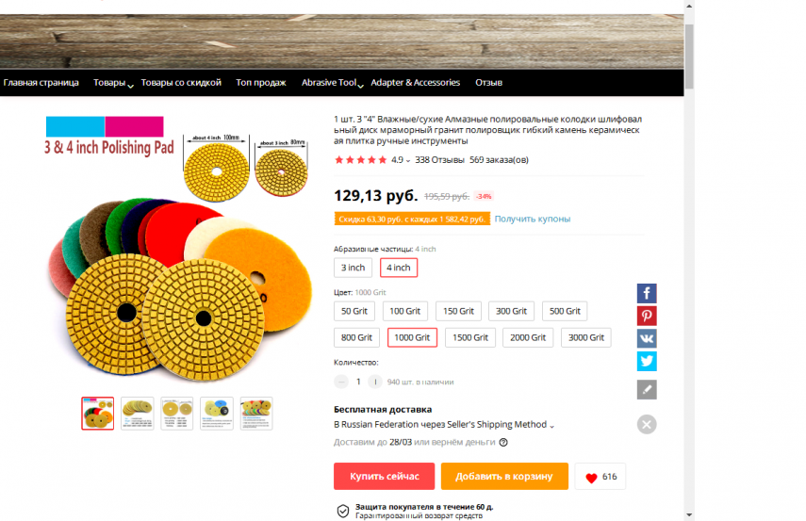Expand Seller's Shipping Method options

tap(551, 426)
